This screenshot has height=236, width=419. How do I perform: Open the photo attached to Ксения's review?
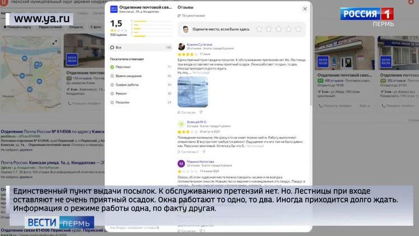click(193, 92)
